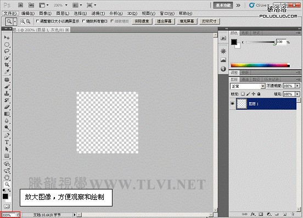Open the arrange documents dropdown
The image size is (303, 218).
tap(77, 5)
